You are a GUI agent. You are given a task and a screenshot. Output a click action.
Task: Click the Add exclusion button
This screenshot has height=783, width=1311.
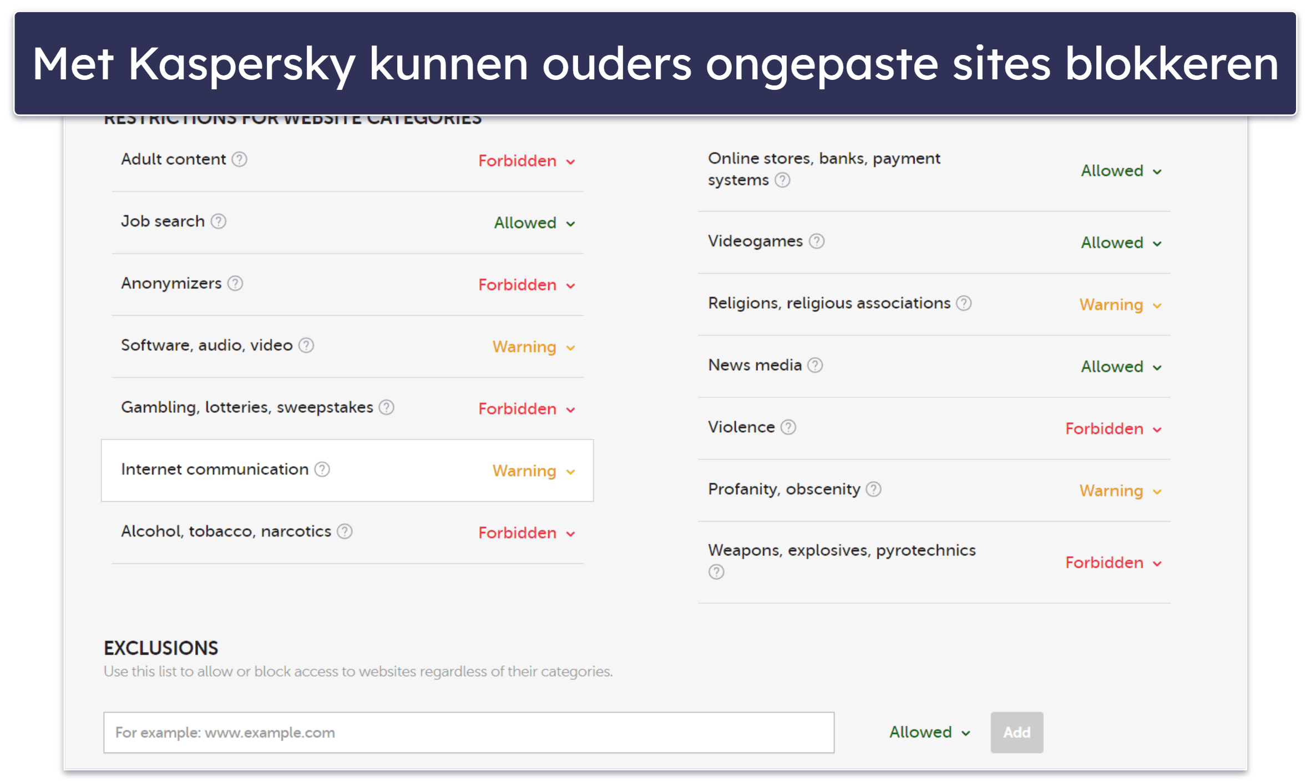(x=1016, y=733)
